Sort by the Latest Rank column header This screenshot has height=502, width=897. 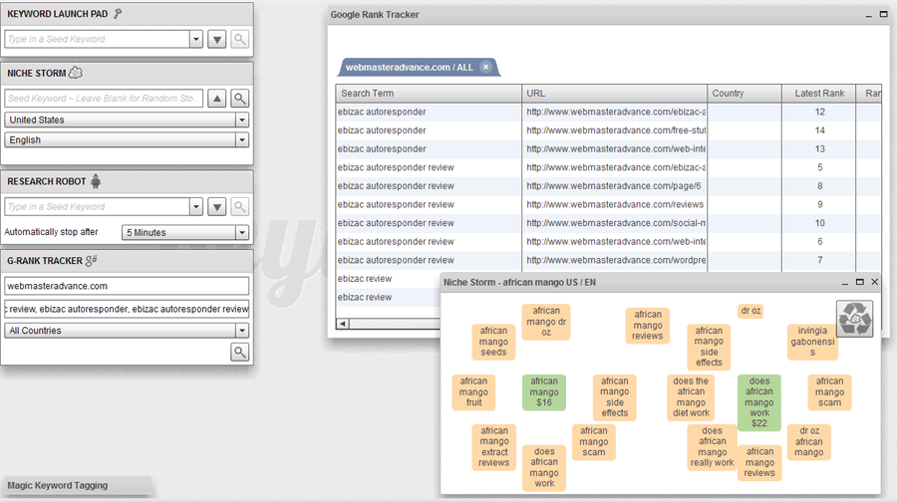click(819, 94)
